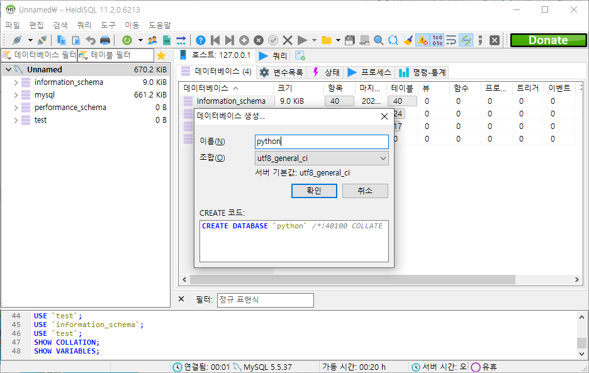Go to the first row icon
Screen dimensions: 589x373
point(215,40)
